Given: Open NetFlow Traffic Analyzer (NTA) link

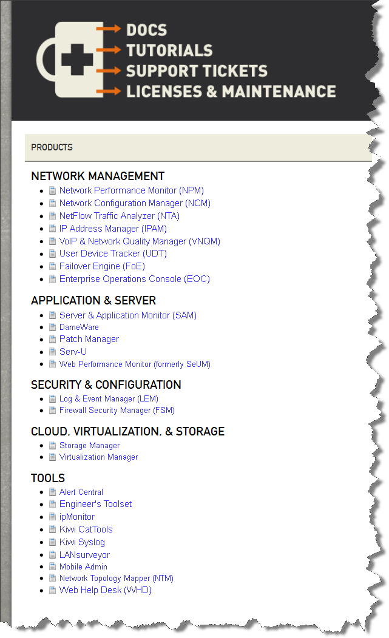Looking at the screenshot, I should (x=120, y=216).
